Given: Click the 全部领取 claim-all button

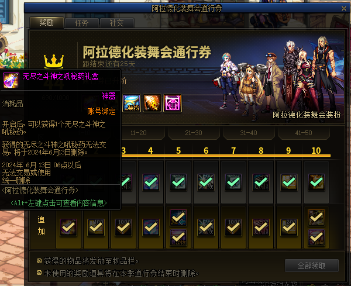Looking at the screenshot, I should pos(311,266).
